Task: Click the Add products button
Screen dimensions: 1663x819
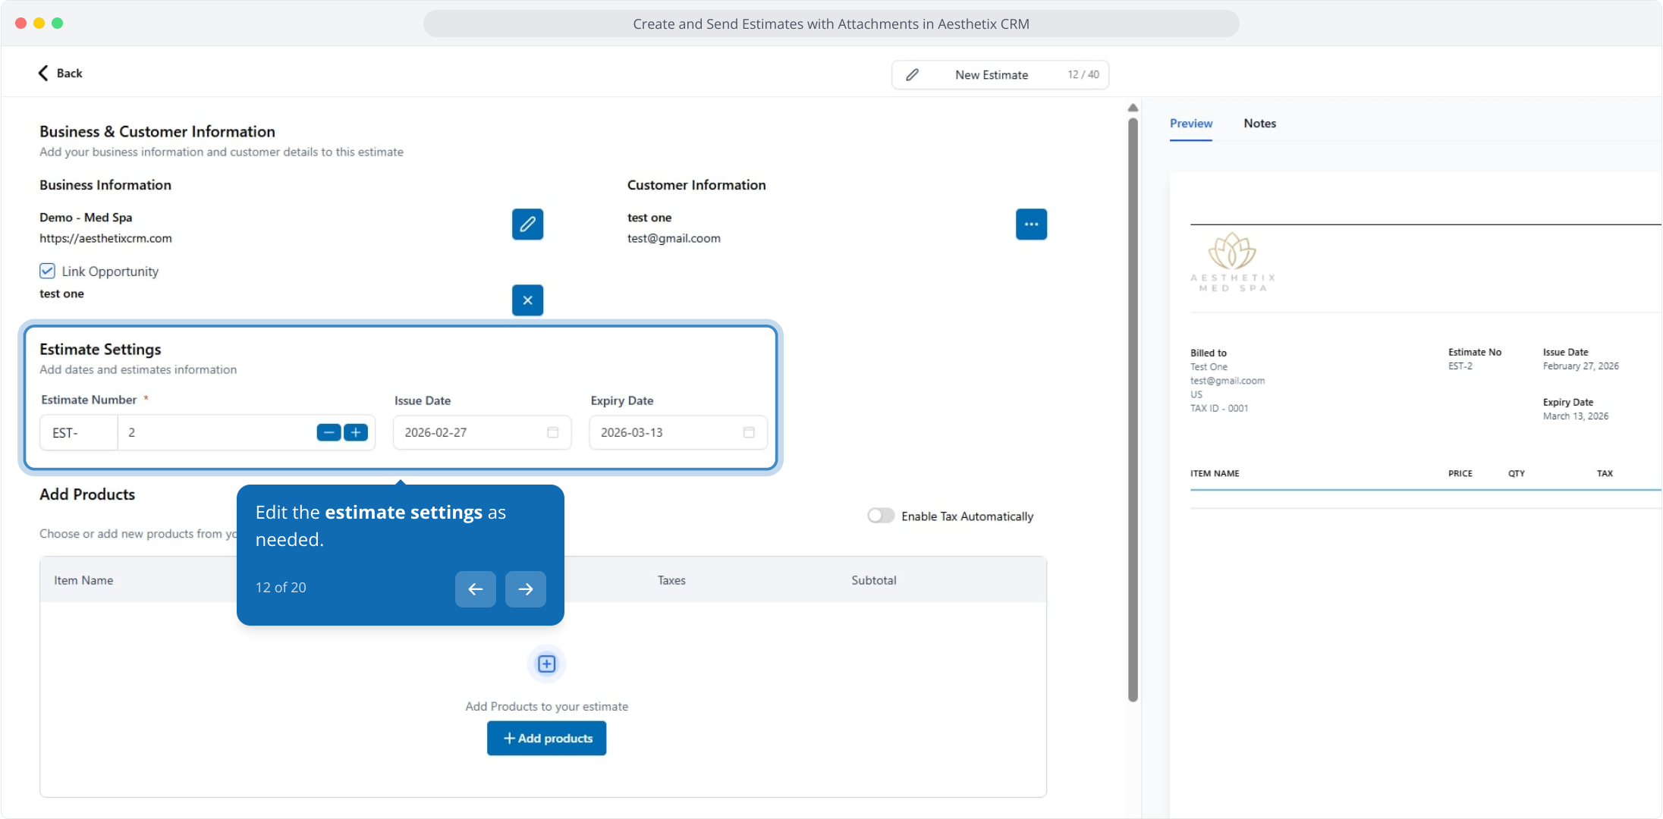Action: click(546, 739)
